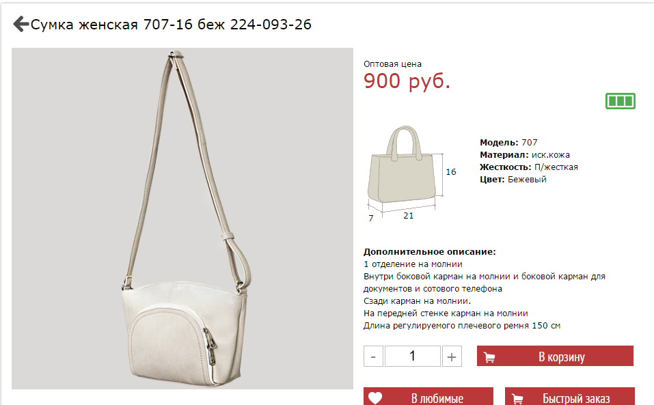The height and width of the screenshot is (405, 654).
Task: Decrease quantity with the minus button
Action: 373,357
